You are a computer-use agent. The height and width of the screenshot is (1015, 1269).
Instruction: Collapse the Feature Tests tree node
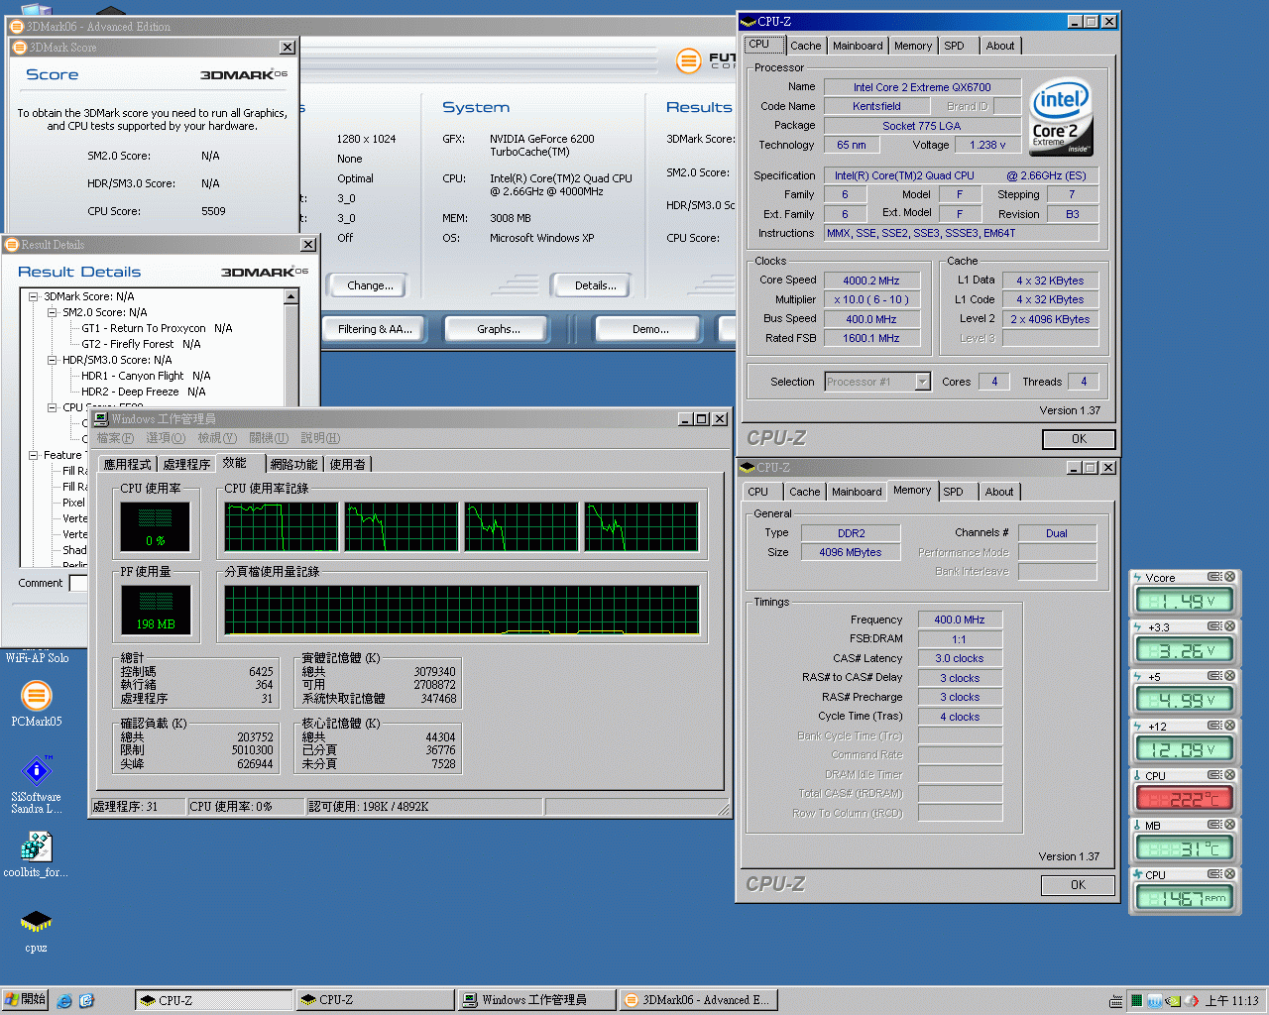(33, 455)
